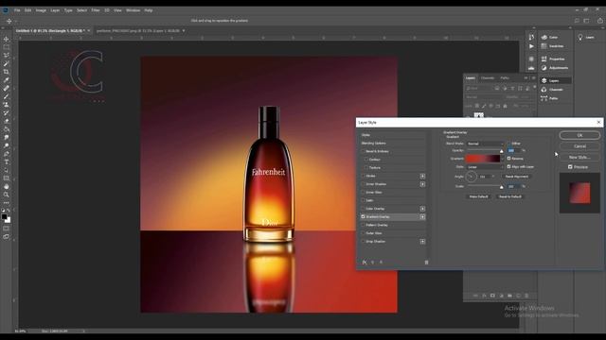
Task: Open the File menu
Action: 17,10
